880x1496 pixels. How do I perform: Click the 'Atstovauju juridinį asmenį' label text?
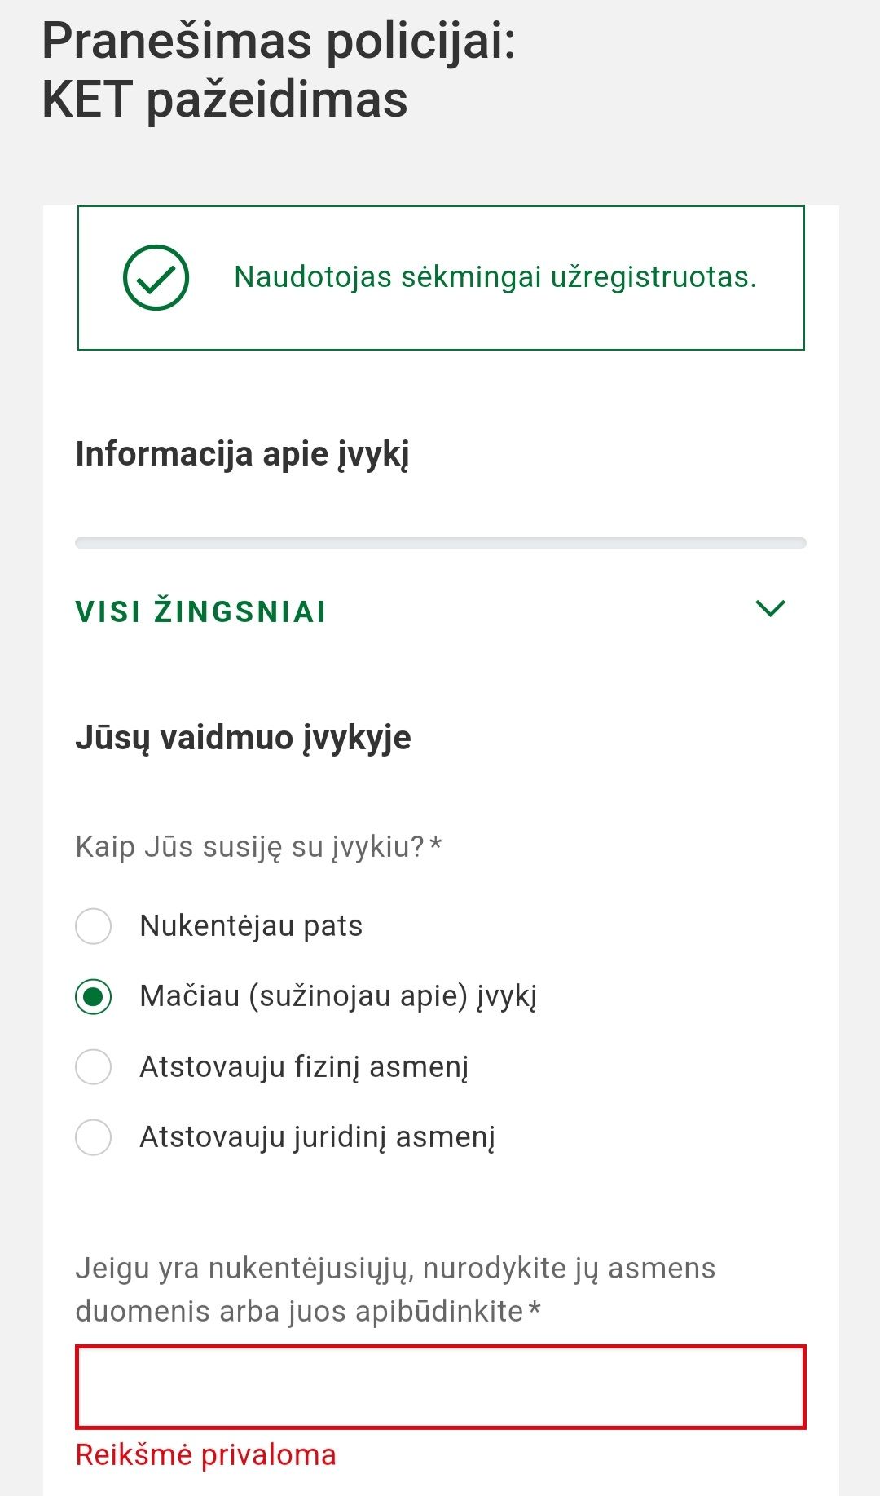click(x=317, y=1136)
